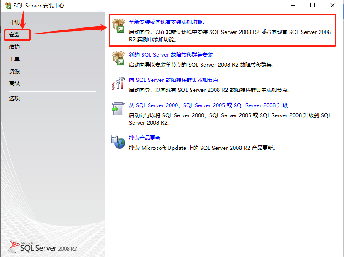
Task: Maximize the SQL Server setup window
Action: [313, 6]
